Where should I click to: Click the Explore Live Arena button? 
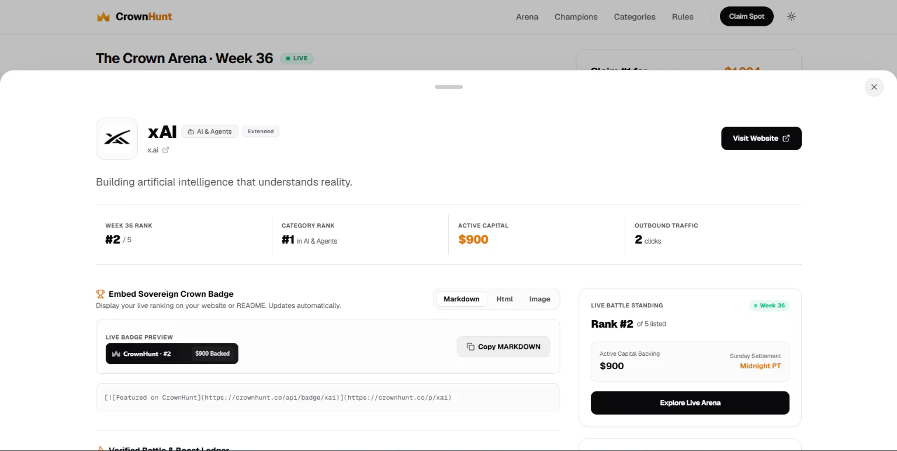pyautogui.click(x=690, y=403)
